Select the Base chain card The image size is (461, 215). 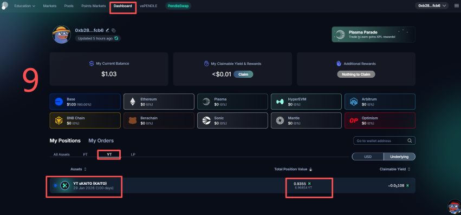click(x=85, y=102)
